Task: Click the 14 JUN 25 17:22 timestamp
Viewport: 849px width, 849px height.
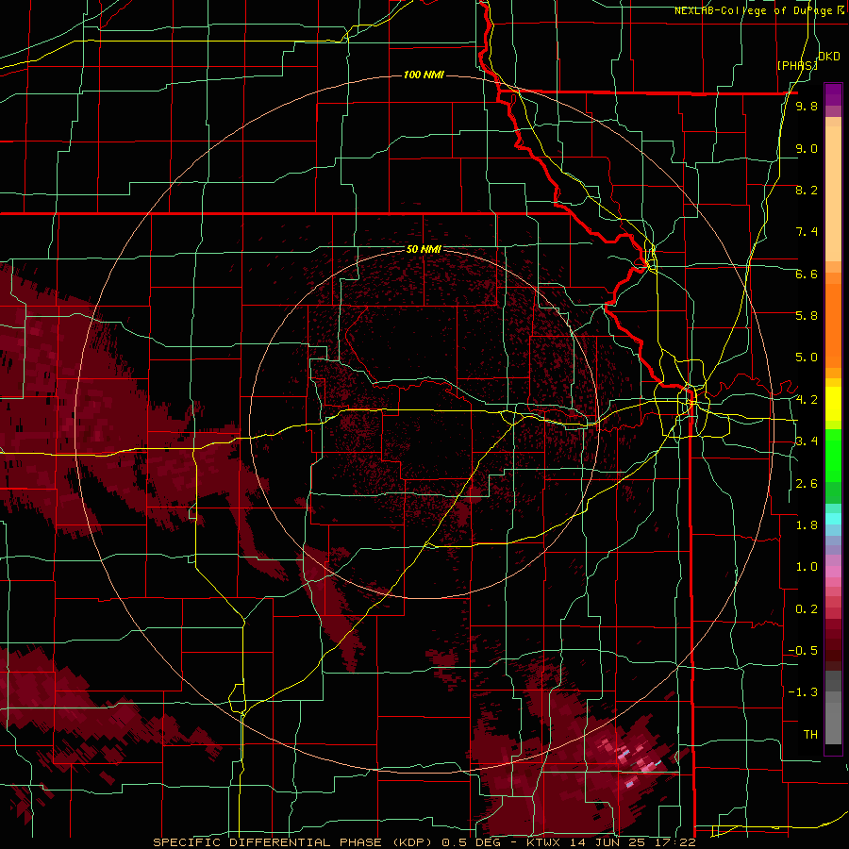Action: pyautogui.click(x=632, y=842)
